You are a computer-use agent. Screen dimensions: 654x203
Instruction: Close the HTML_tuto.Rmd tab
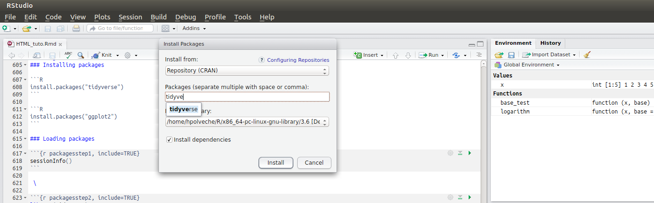(x=60, y=44)
